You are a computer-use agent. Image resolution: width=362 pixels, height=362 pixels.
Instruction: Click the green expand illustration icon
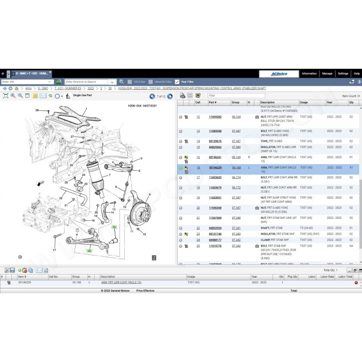pyautogui.click(x=27, y=96)
